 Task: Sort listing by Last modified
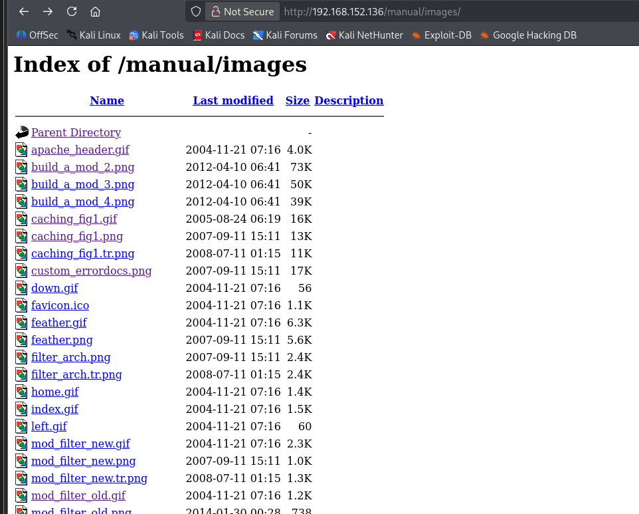click(233, 100)
